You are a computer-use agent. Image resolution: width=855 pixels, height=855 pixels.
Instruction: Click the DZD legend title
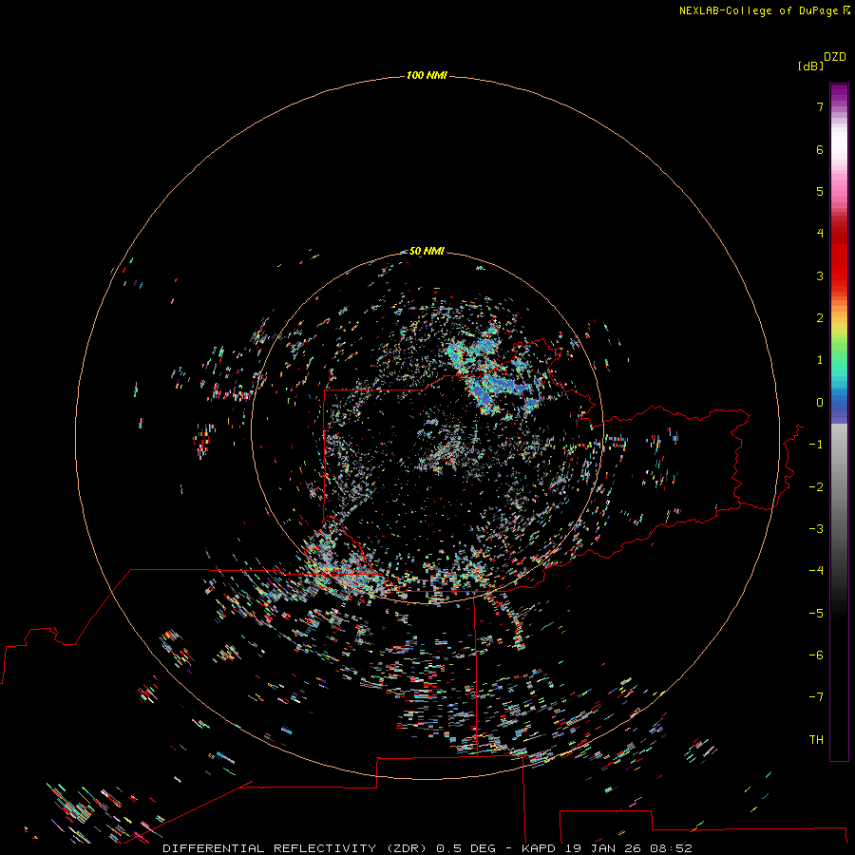(x=835, y=57)
